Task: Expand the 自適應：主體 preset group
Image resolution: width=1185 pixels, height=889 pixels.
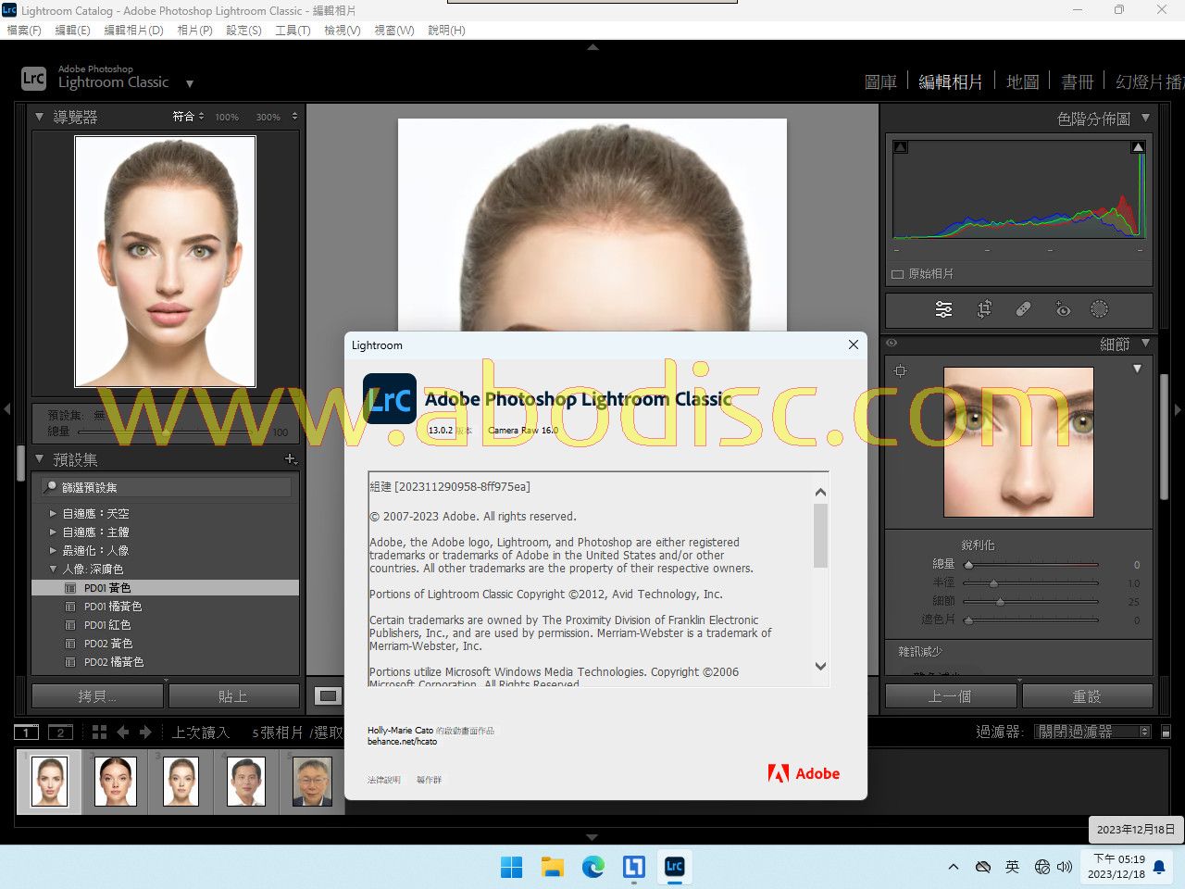Action: [53, 532]
